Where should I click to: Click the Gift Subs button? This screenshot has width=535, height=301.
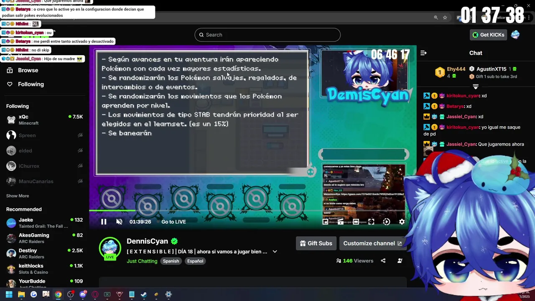point(316,243)
